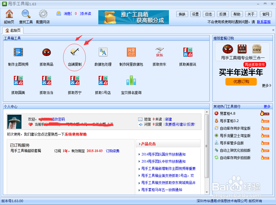The height and width of the screenshot is (205, 276).
Task: Click the 关于 button
Action: 251,14
